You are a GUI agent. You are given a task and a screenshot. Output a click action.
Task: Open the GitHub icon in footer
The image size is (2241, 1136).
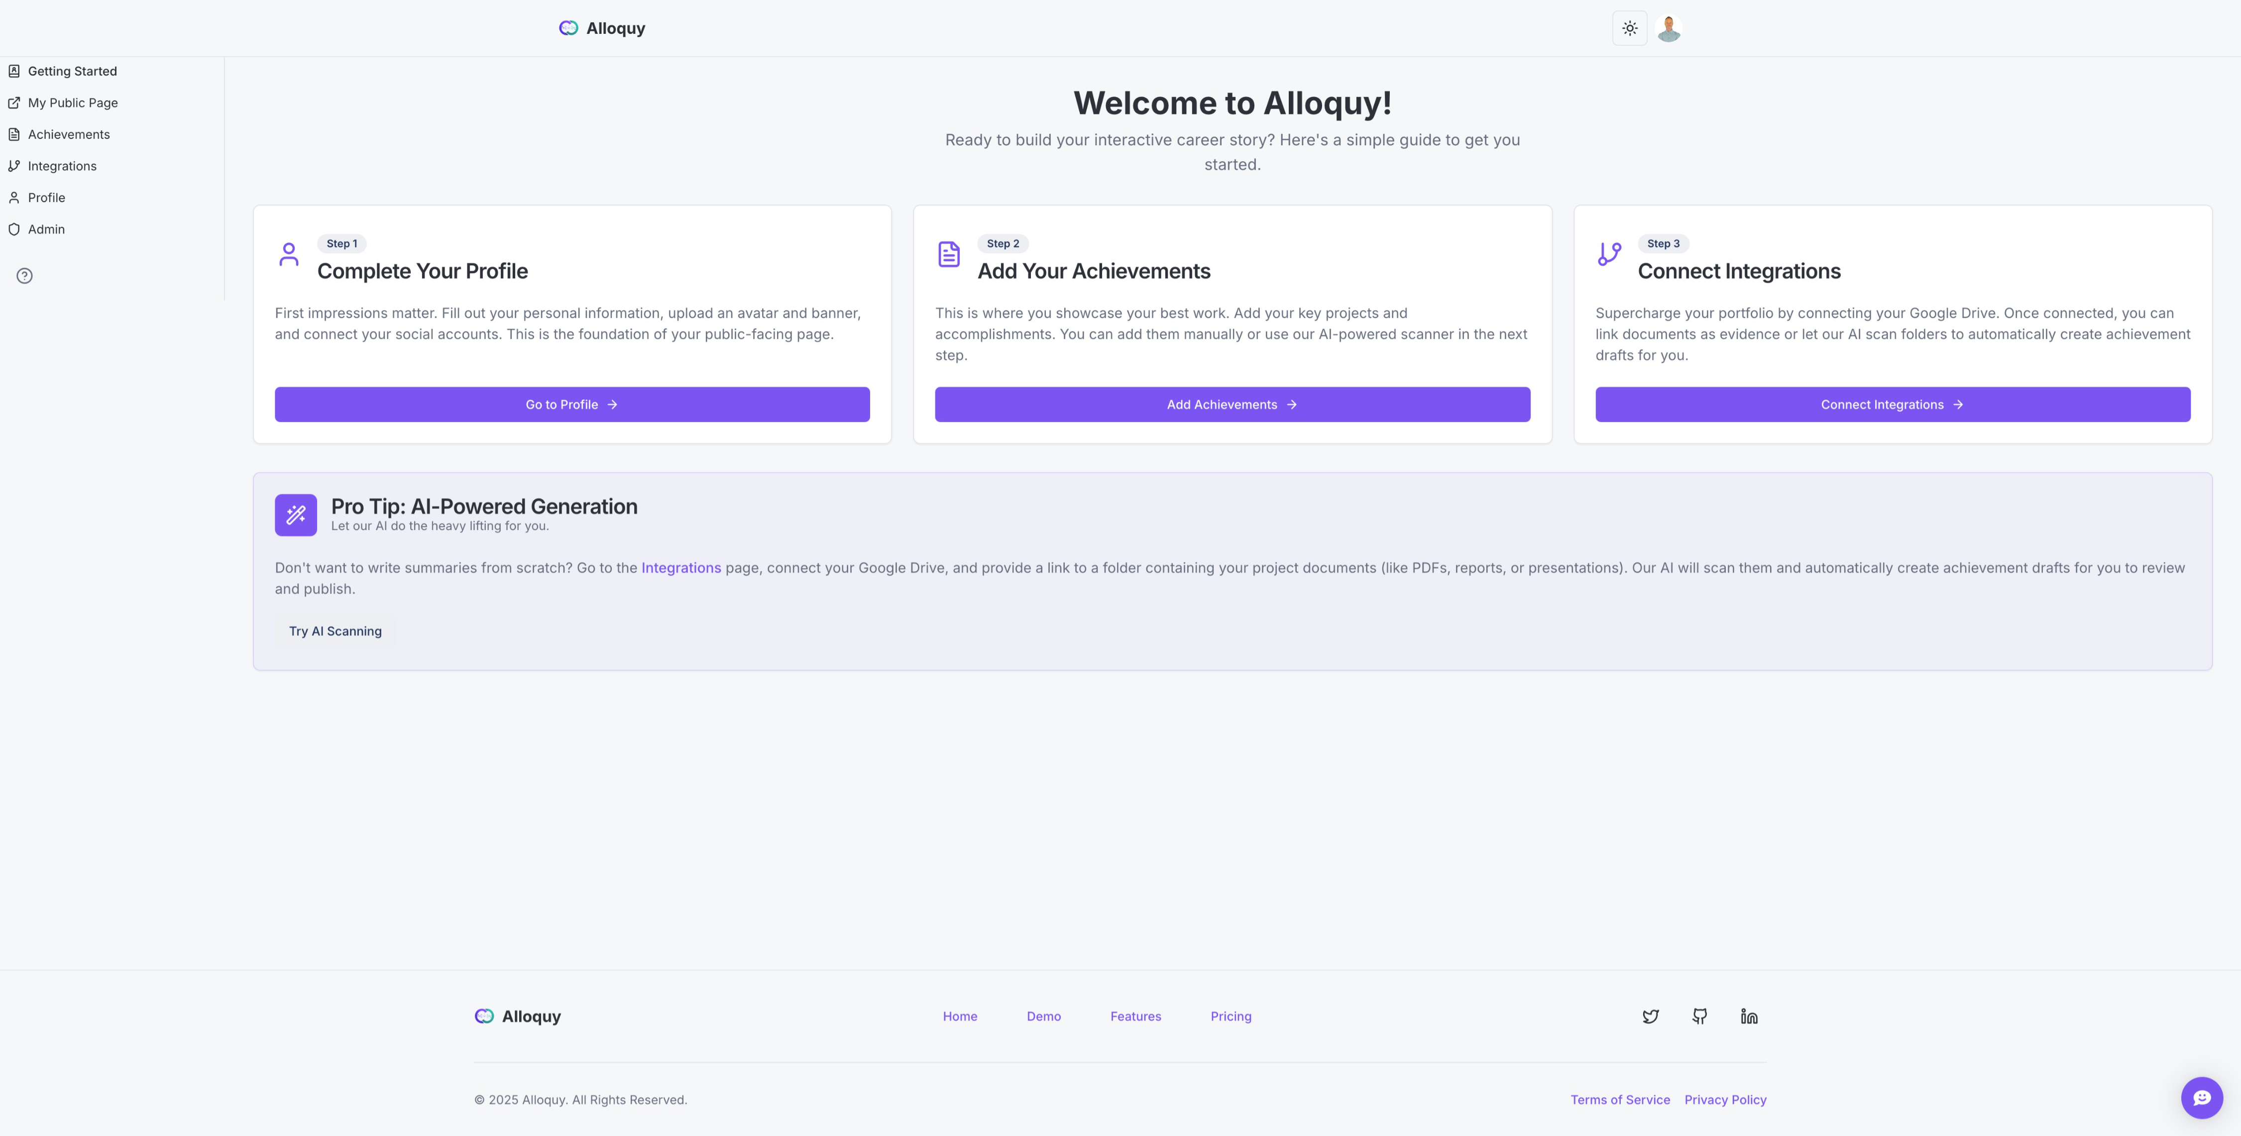click(1699, 1016)
